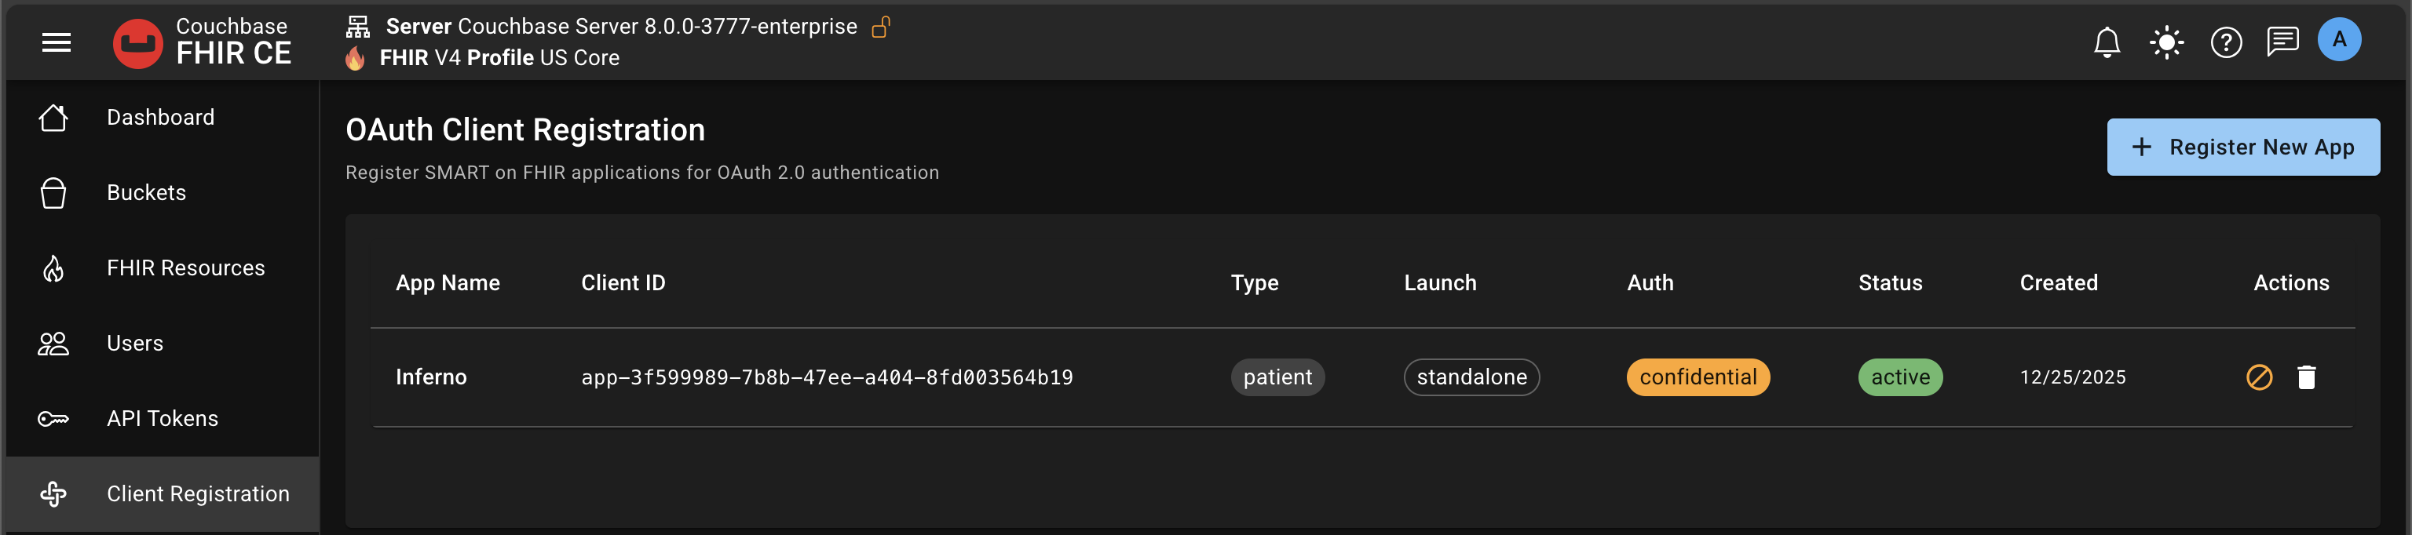The height and width of the screenshot is (535, 2412).
Task: Revoke the Inferno app using the block icon
Action: tap(2258, 377)
